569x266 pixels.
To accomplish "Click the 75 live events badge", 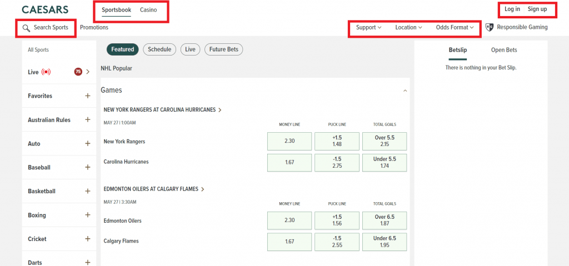I will coord(78,72).
